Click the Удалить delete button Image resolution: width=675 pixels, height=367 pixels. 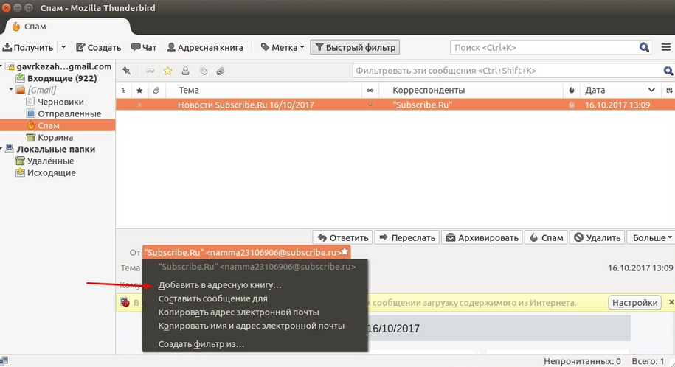point(597,237)
